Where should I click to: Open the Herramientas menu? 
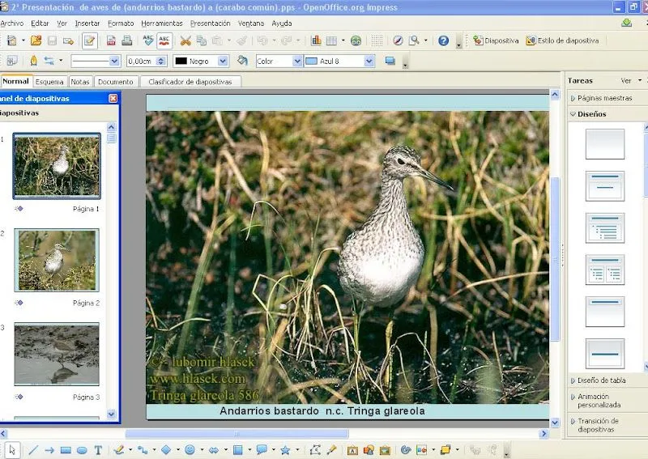click(161, 23)
